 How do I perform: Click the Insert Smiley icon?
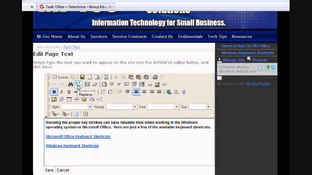[84, 99]
